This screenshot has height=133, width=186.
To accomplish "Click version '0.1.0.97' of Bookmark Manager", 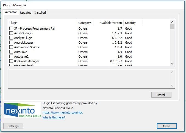I will tap(116, 61).
